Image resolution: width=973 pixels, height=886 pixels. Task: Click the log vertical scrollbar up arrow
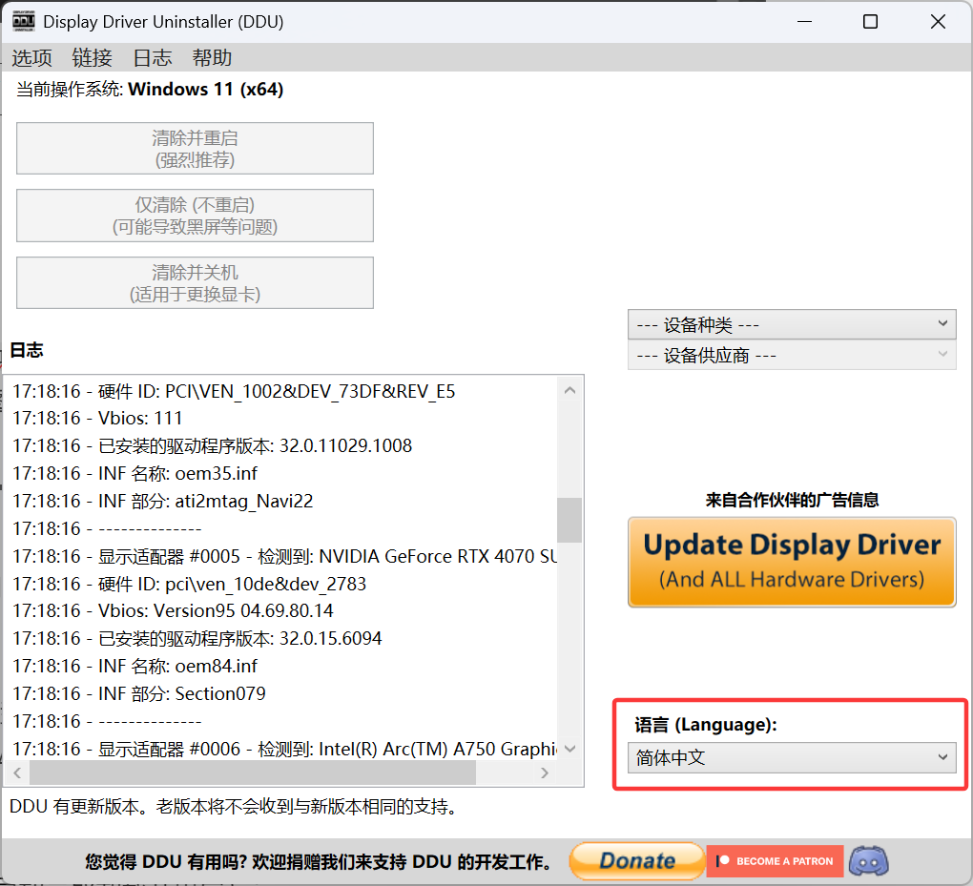click(569, 391)
